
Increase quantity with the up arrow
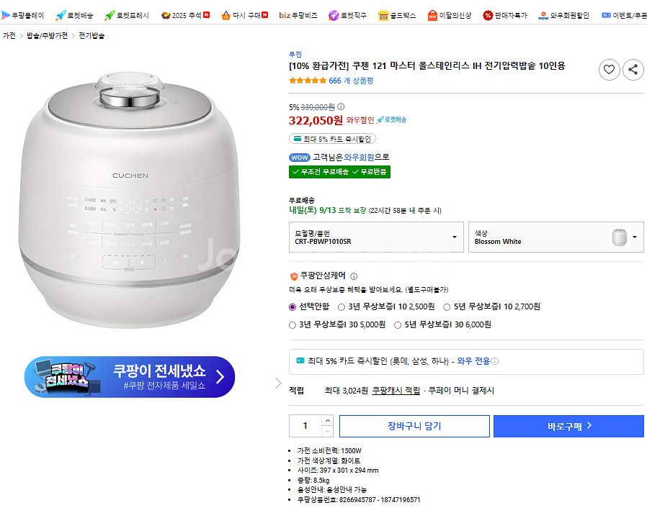[x=327, y=420]
